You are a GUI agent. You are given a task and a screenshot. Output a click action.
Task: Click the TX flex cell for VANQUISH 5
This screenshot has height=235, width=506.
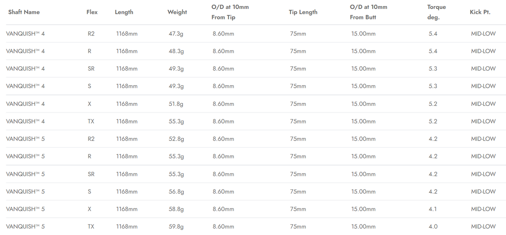click(x=91, y=227)
